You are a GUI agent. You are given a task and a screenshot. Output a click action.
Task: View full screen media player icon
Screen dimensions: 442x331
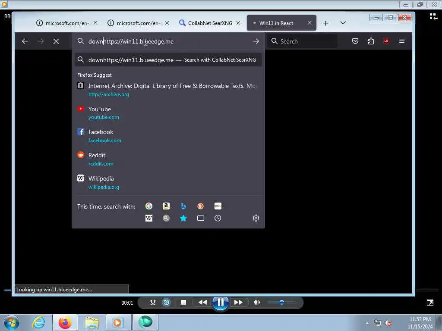point(430,303)
